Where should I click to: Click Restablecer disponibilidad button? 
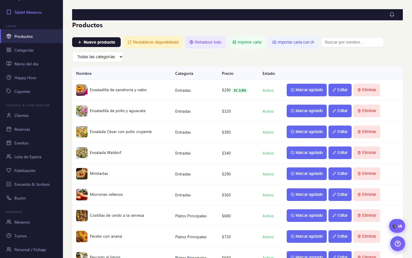[153, 42]
